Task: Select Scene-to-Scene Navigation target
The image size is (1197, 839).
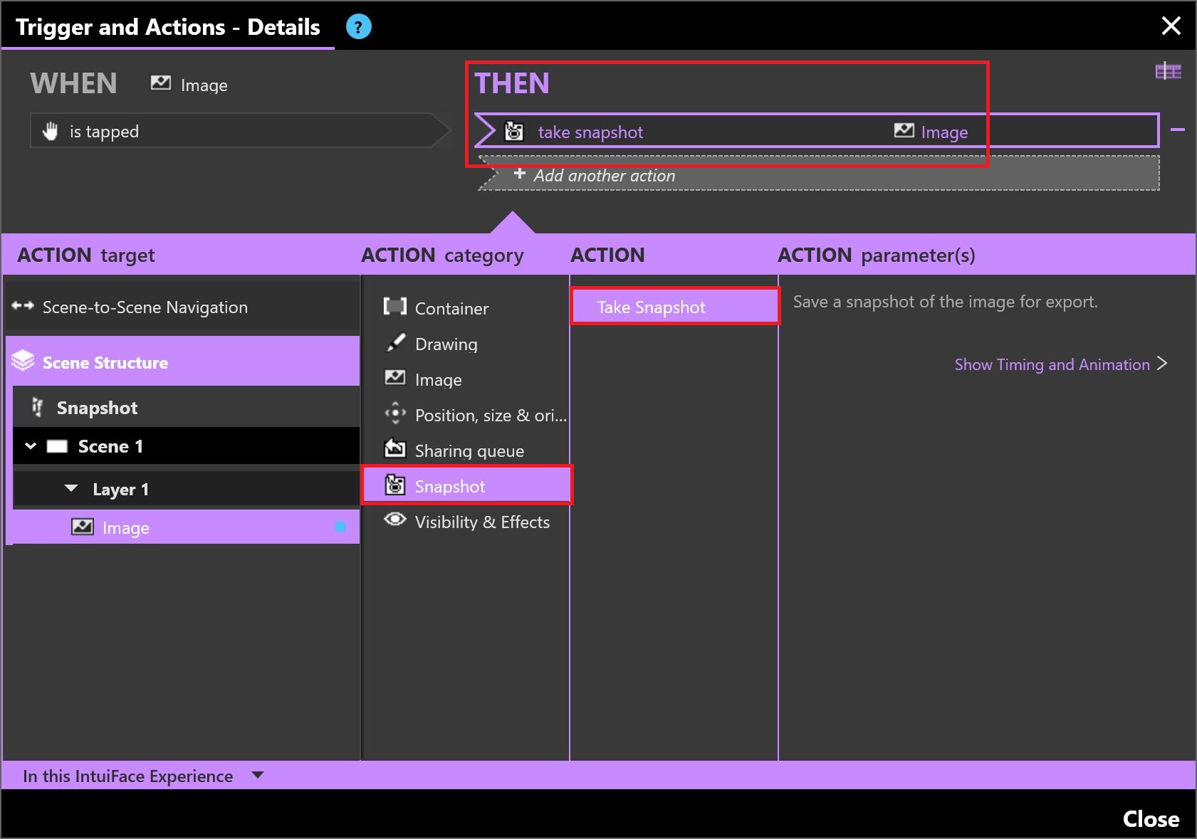Action: pyautogui.click(x=145, y=307)
